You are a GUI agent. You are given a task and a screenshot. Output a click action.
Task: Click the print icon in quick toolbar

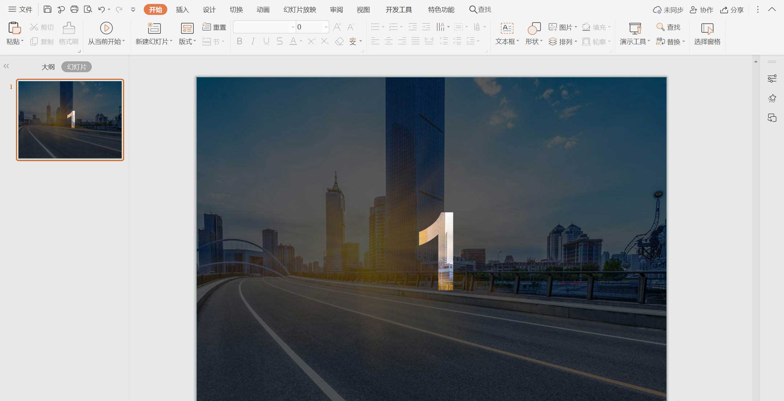tap(74, 9)
